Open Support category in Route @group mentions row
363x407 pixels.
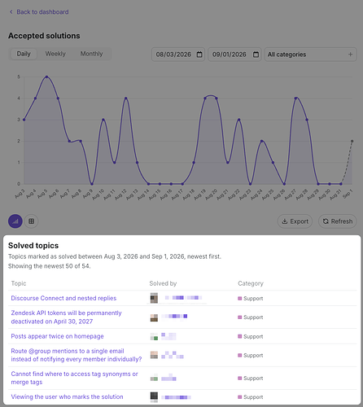[251, 356]
